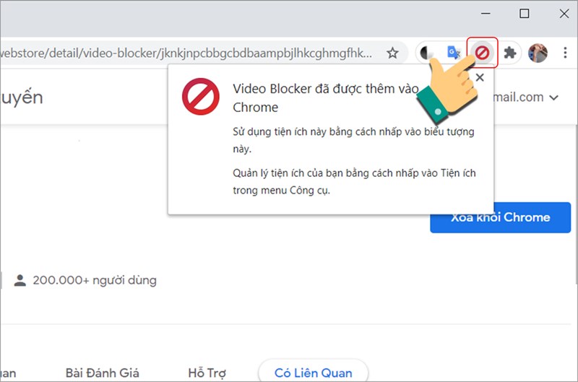The width and height of the screenshot is (578, 382).
Task: Open the Hỗ Trợ tab
Action: click(x=207, y=373)
